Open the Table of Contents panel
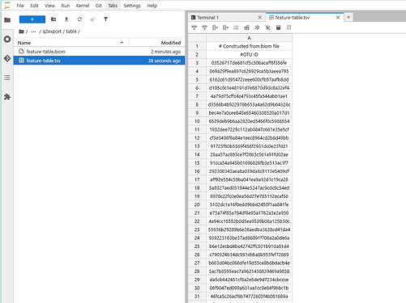The width and height of the screenshot is (406, 303). pyautogui.click(x=7, y=78)
